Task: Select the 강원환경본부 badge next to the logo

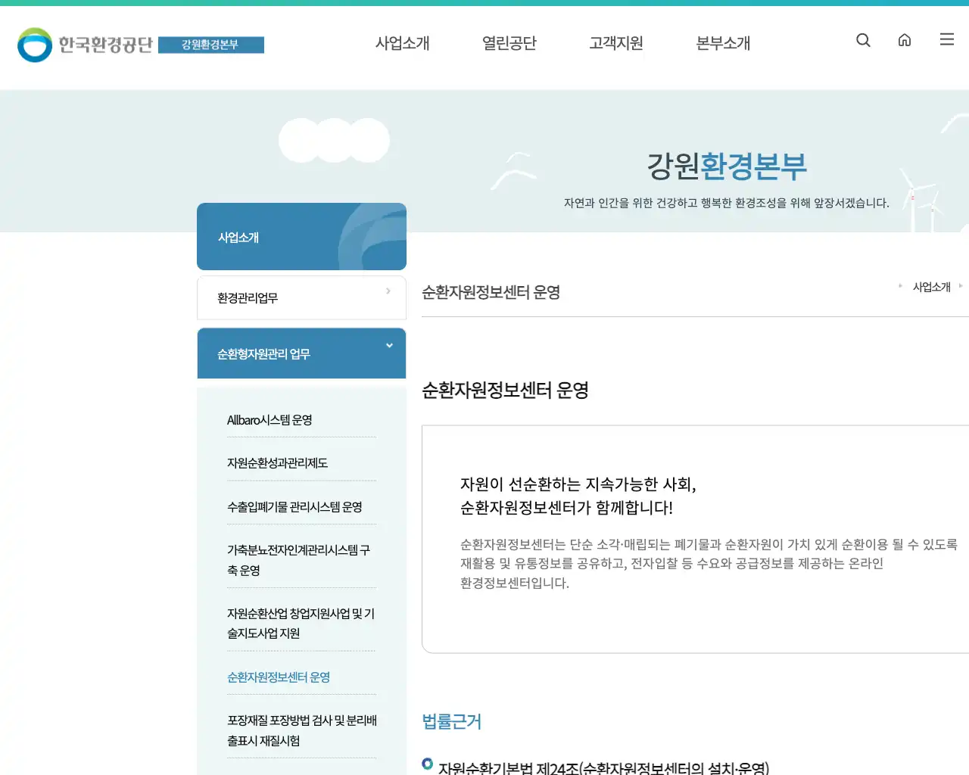Action: (211, 45)
